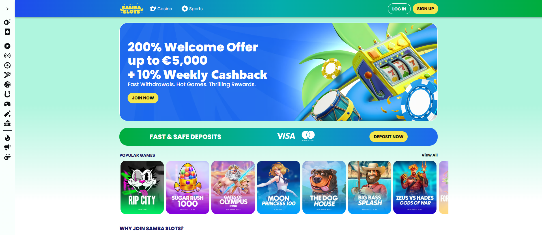
Task: Open the flame hot games icon
Action: point(7,138)
